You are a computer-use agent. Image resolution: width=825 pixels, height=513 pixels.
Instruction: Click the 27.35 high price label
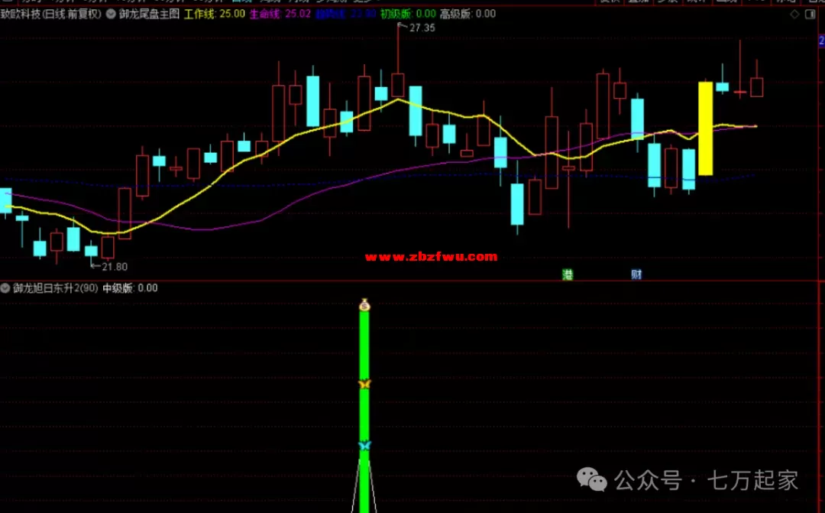click(422, 28)
